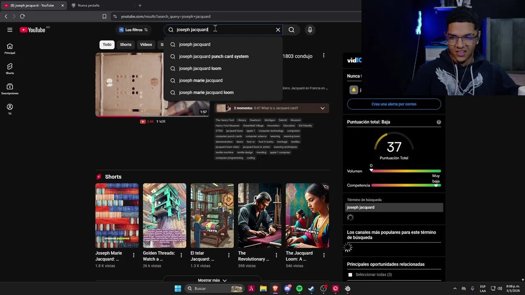Click the red progress bar under top video thumbnail

pyautogui.click(x=153, y=116)
